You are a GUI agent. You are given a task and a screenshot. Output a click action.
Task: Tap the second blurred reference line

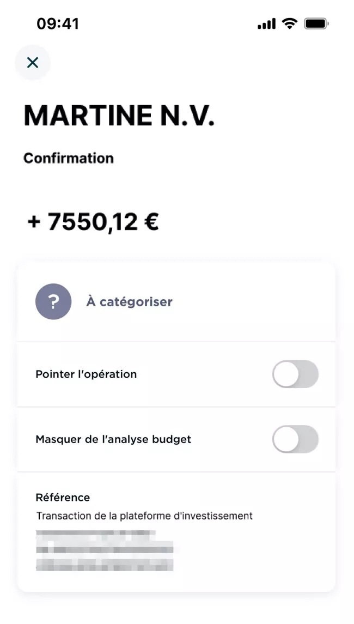[x=105, y=548]
